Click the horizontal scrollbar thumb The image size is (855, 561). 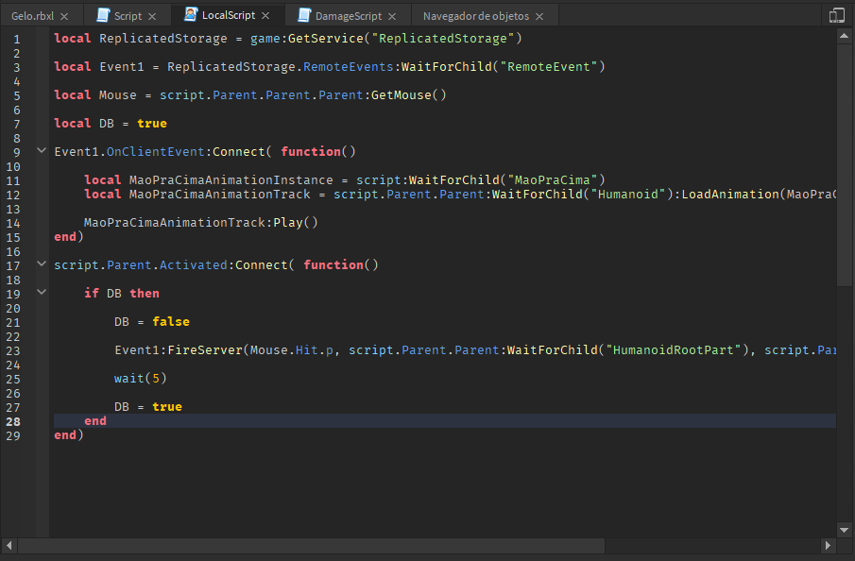click(x=312, y=545)
